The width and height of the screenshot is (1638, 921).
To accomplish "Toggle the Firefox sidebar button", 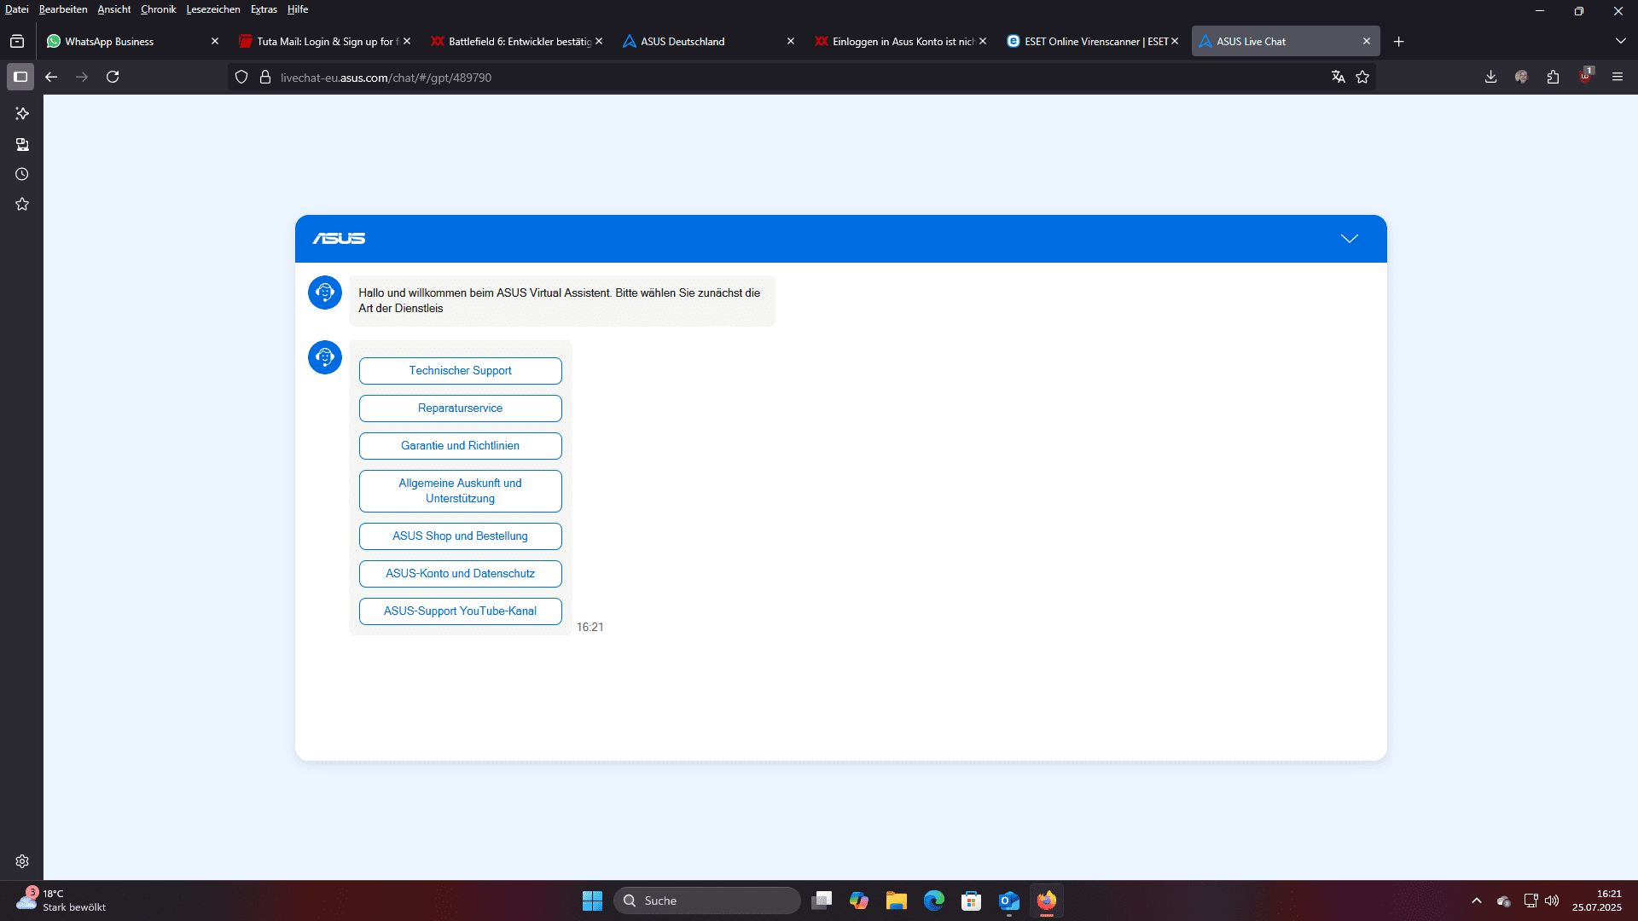I will [x=20, y=77].
